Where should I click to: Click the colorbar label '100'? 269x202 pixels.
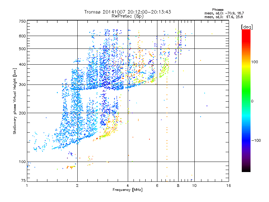tap(255, 62)
